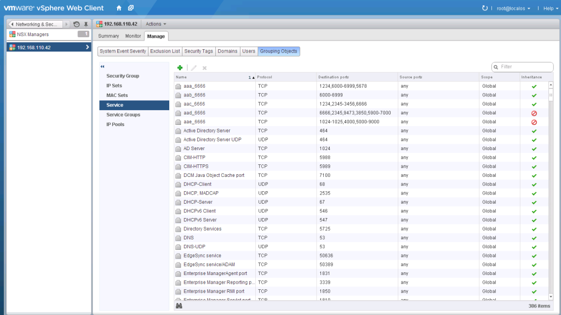
Task: Open the root@localos user dropdown
Action: [513, 8]
